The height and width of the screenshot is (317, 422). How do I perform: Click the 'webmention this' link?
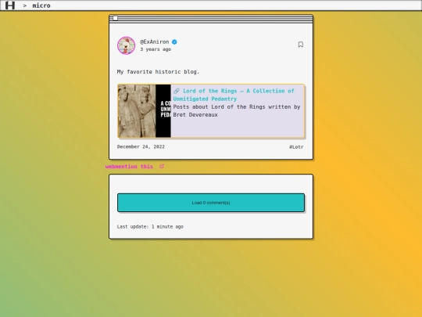pos(129,167)
